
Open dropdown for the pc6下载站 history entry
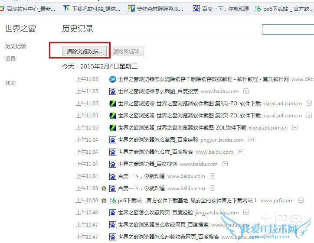pyautogui.click(x=301, y=200)
